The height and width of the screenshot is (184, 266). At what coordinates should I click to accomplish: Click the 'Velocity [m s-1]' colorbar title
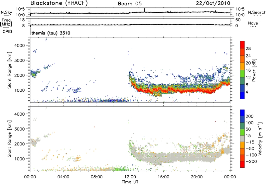coord(260,139)
